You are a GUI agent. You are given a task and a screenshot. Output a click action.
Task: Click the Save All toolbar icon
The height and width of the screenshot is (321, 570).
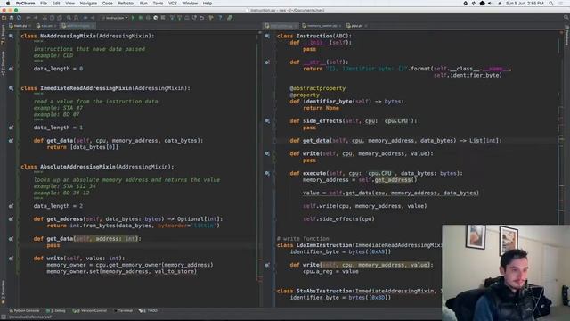pos(12,18)
